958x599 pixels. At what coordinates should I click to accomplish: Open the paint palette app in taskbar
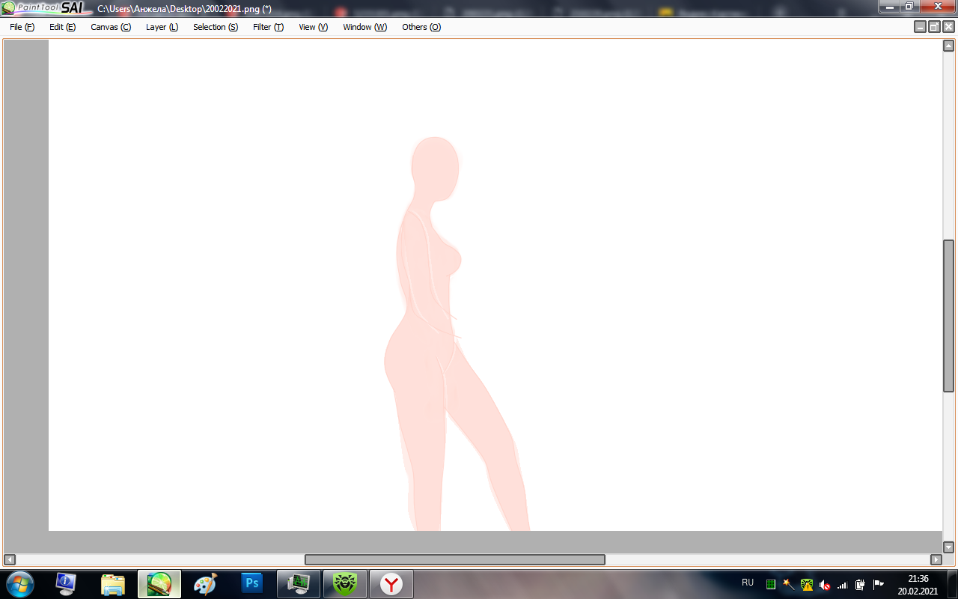pos(205,584)
